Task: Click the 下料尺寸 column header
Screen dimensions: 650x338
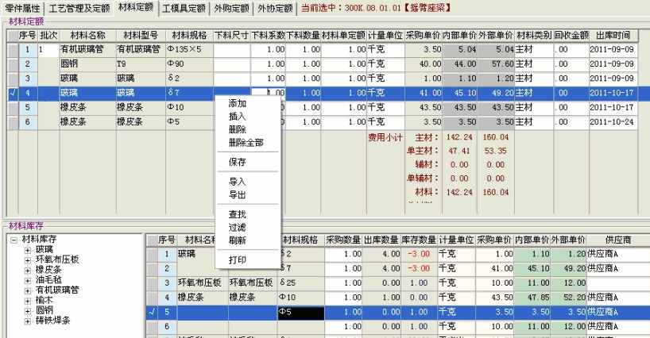Action: coord(232,36)
